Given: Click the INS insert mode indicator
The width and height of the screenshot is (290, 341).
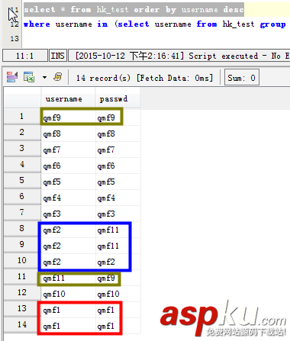Looking at the screenshot, I should (x=58, y=56).
